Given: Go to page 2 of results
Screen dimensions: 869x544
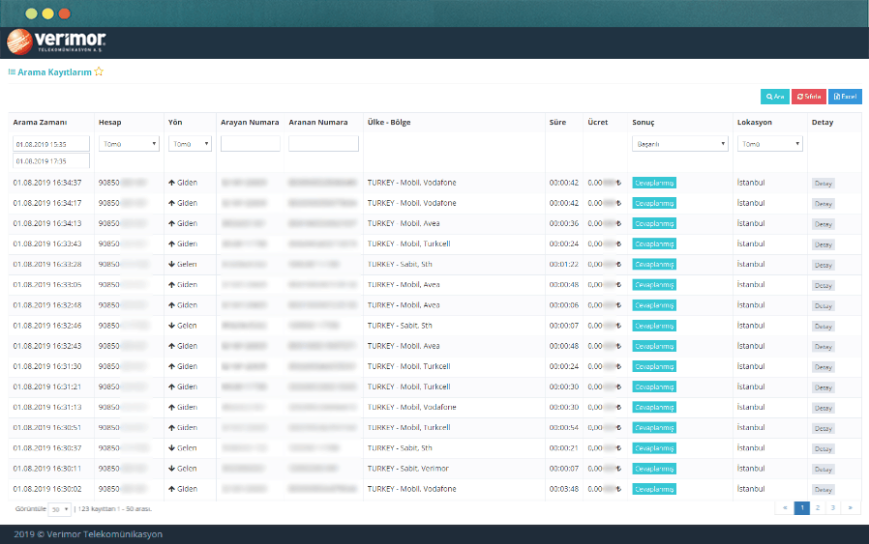Looking at the screenshot, I should 818,508.
